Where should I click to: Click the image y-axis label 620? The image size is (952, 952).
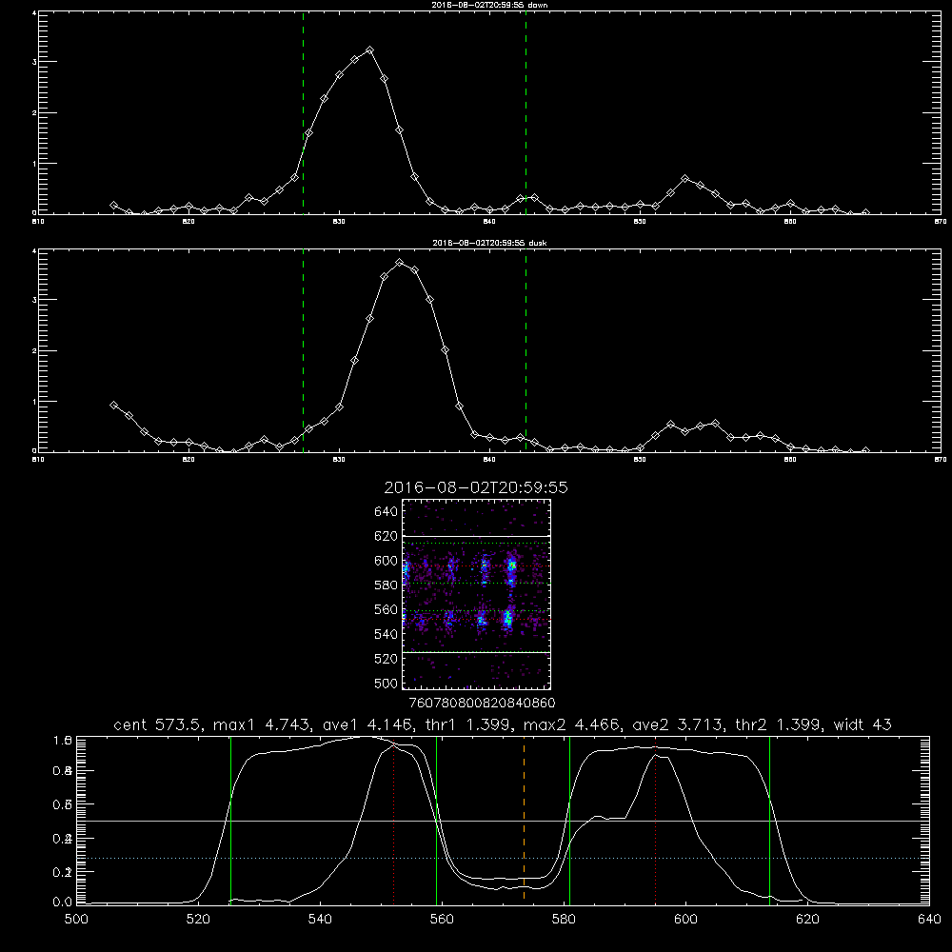[387, 536]
